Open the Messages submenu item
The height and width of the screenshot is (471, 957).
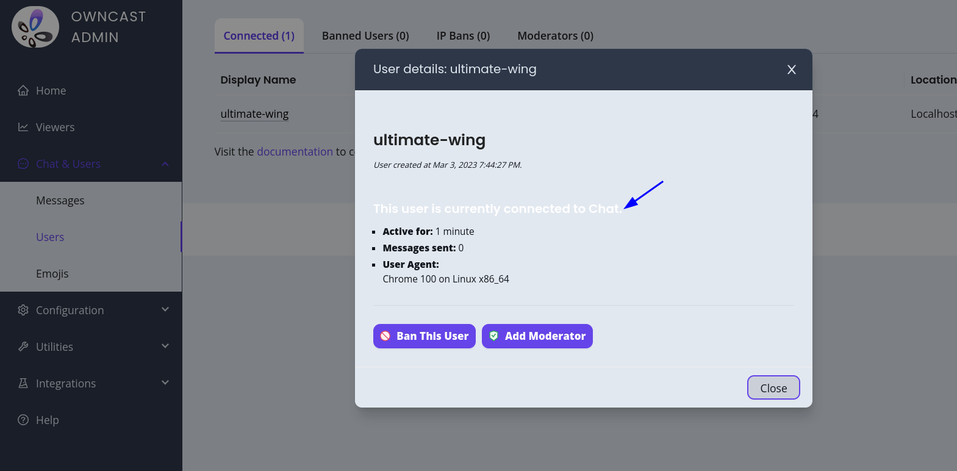(91, 200)
